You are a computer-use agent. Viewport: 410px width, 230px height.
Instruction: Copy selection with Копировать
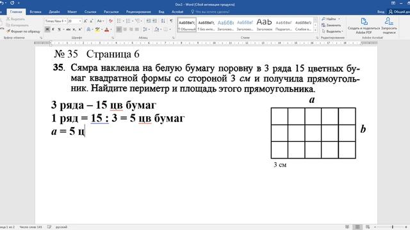pos(17,25)
